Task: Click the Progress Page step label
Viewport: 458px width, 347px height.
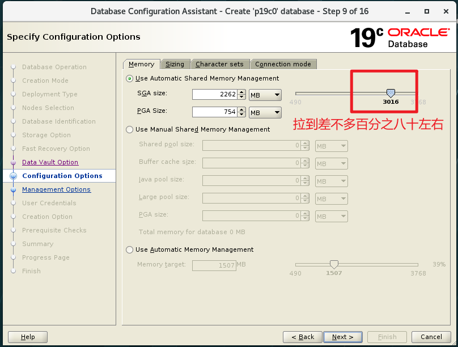Action: pos(46,257)
